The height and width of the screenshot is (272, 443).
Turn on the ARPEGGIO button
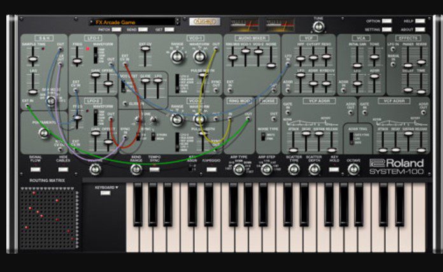point(211,169)
